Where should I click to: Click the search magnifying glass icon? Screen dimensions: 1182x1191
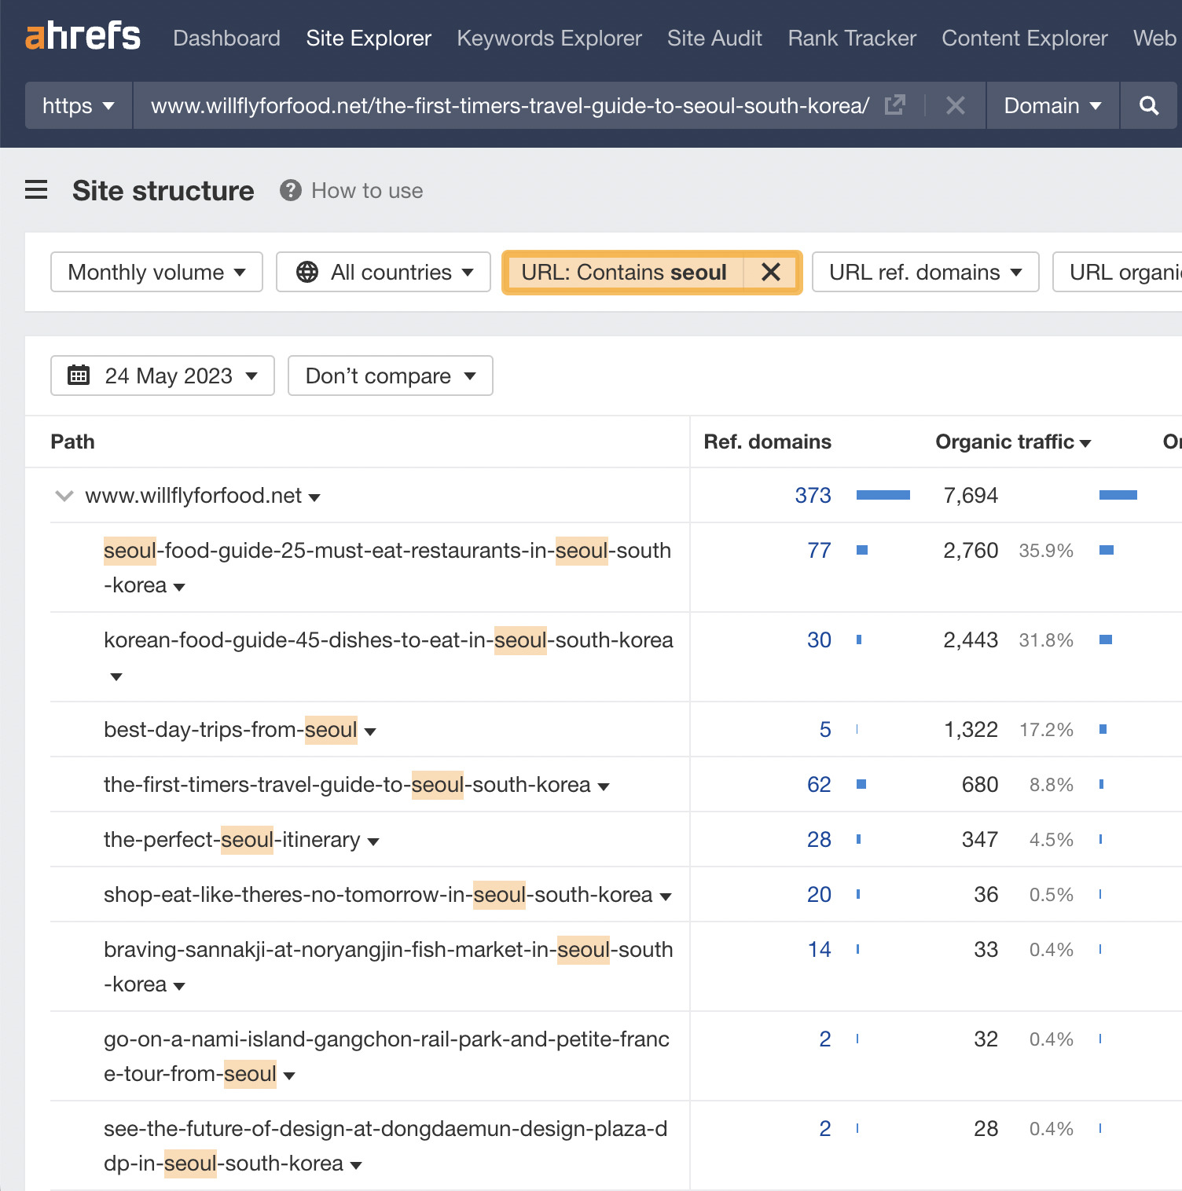click(x=1148, y=105)
